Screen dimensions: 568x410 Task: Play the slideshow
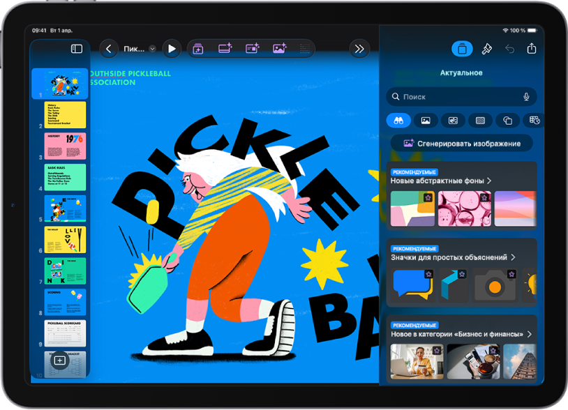(x=172, y=49)
